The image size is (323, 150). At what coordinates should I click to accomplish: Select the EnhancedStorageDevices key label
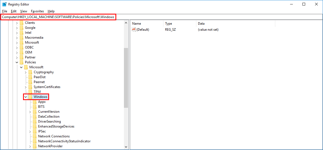[56, 126]
